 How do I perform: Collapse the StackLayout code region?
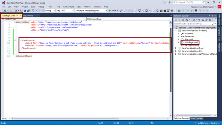[15, 41]
